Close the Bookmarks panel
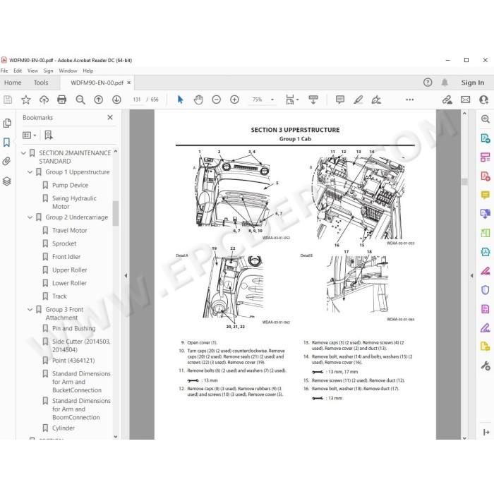The height and width of the screenshot is (494, 494). click(x=110, y=118)
